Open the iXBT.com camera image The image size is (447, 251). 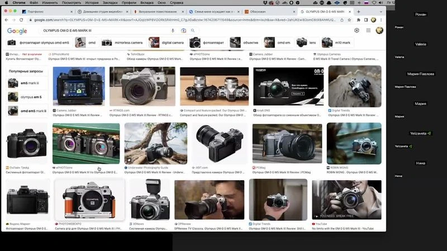(220, 143)
